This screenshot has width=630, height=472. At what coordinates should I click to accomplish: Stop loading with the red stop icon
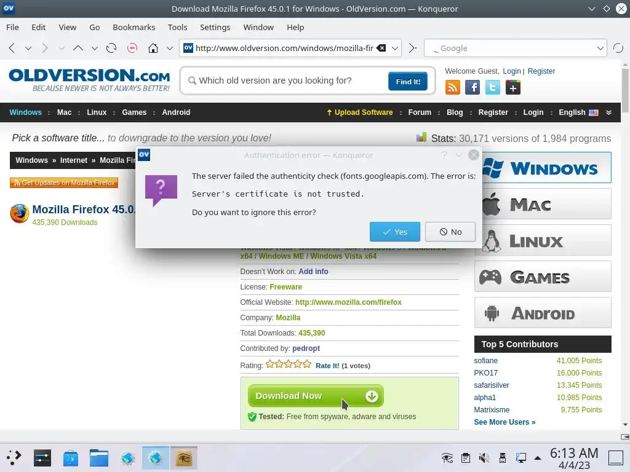[x=132, y=48]
